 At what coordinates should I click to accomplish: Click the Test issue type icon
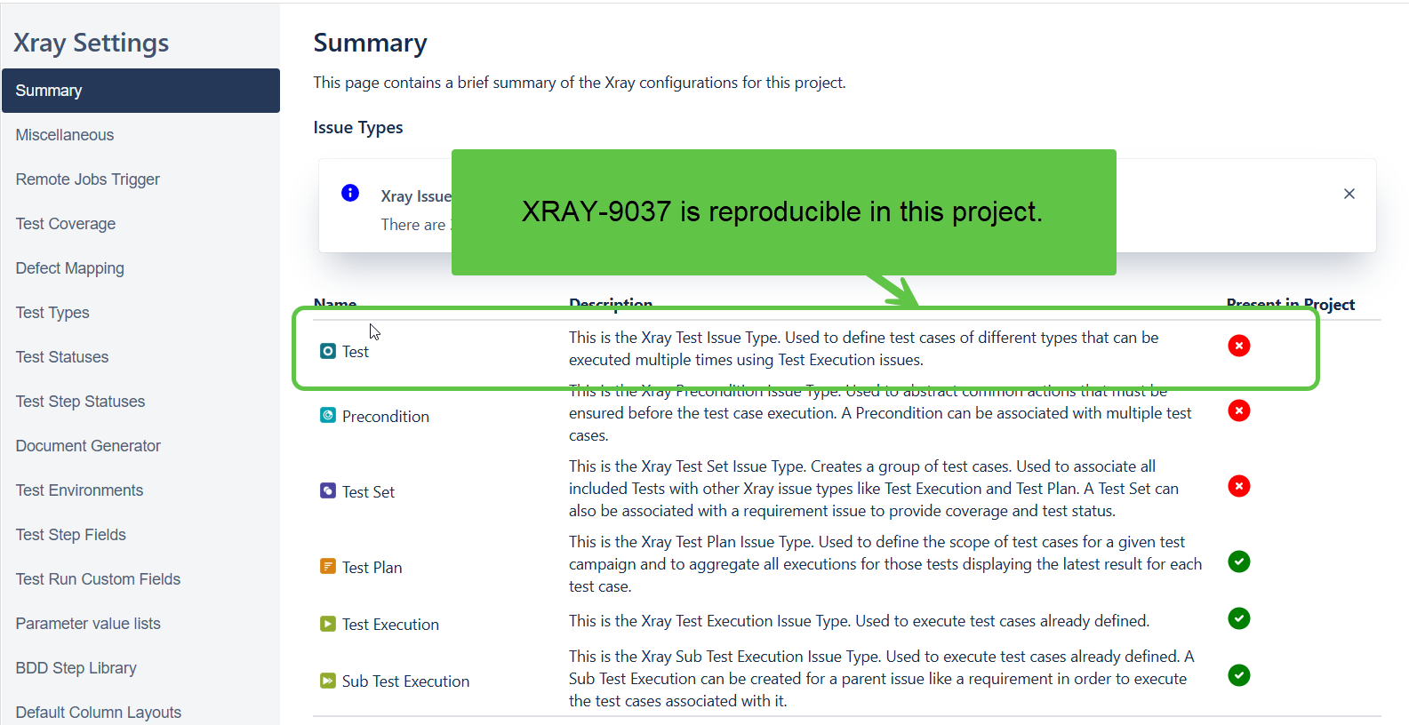click(328, 351)
